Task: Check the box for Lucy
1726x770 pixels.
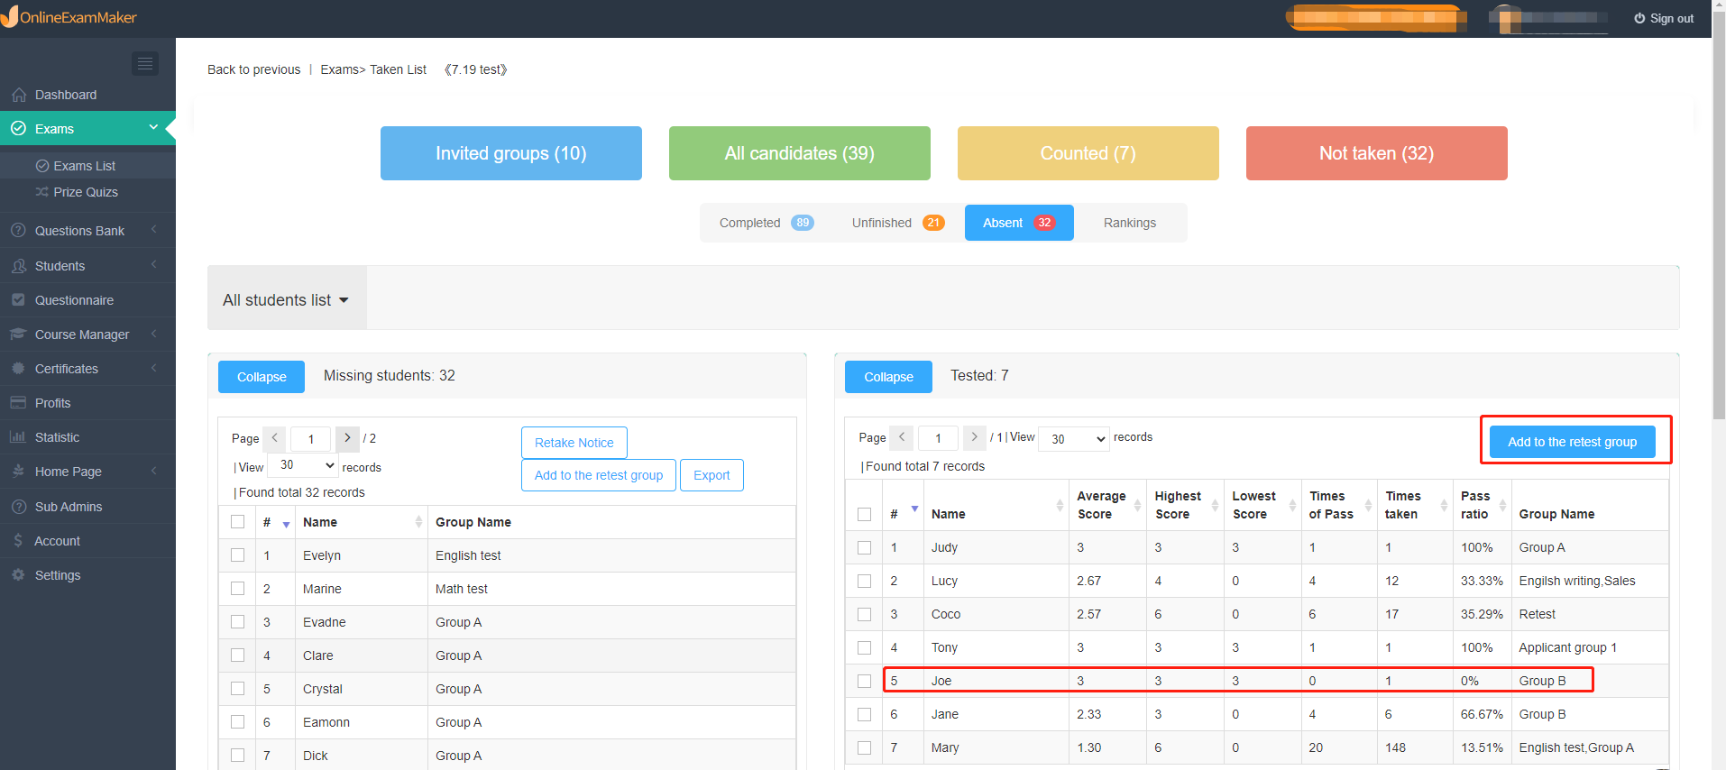Action: [x=865, y=581]
